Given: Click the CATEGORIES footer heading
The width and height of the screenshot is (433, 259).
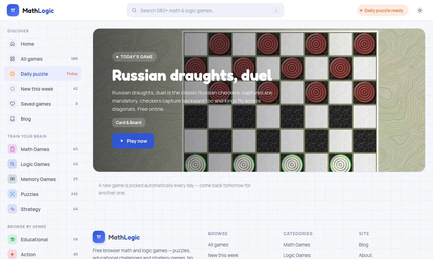Looking at the screenshot, I should click(x=298, y=234).
